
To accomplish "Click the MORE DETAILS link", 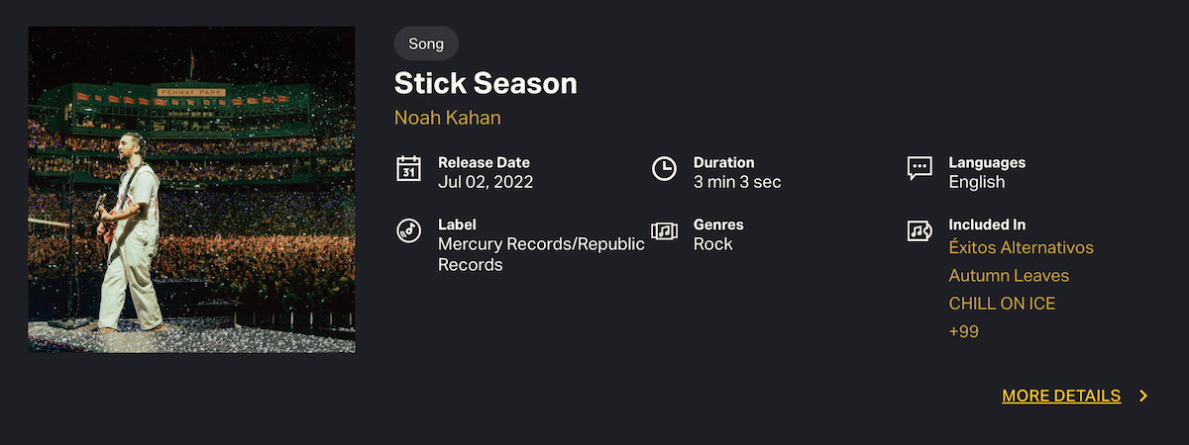I will (x=1061, y=396).
